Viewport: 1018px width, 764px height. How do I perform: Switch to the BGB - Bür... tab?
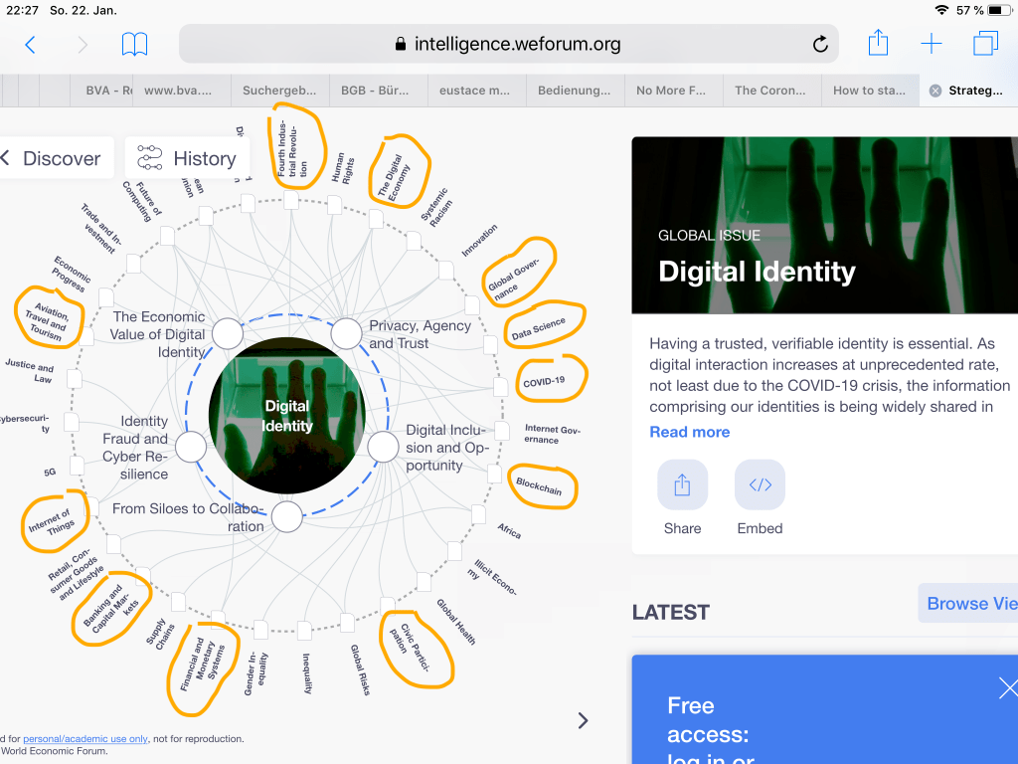point(377,91)
